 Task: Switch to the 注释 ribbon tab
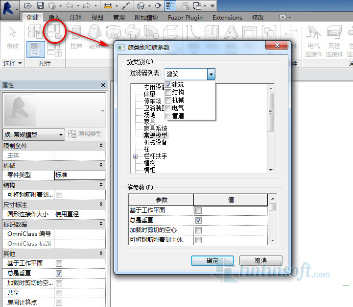click(x=76, y=17)
